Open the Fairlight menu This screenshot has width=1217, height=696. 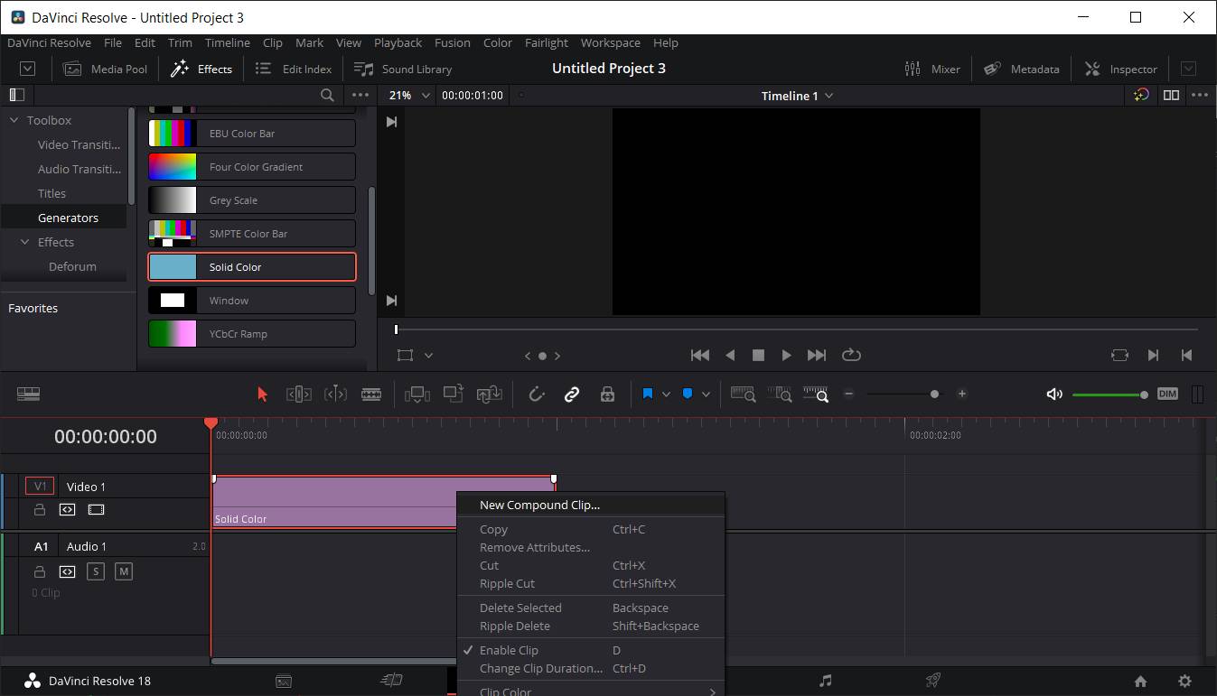[547, 42]
